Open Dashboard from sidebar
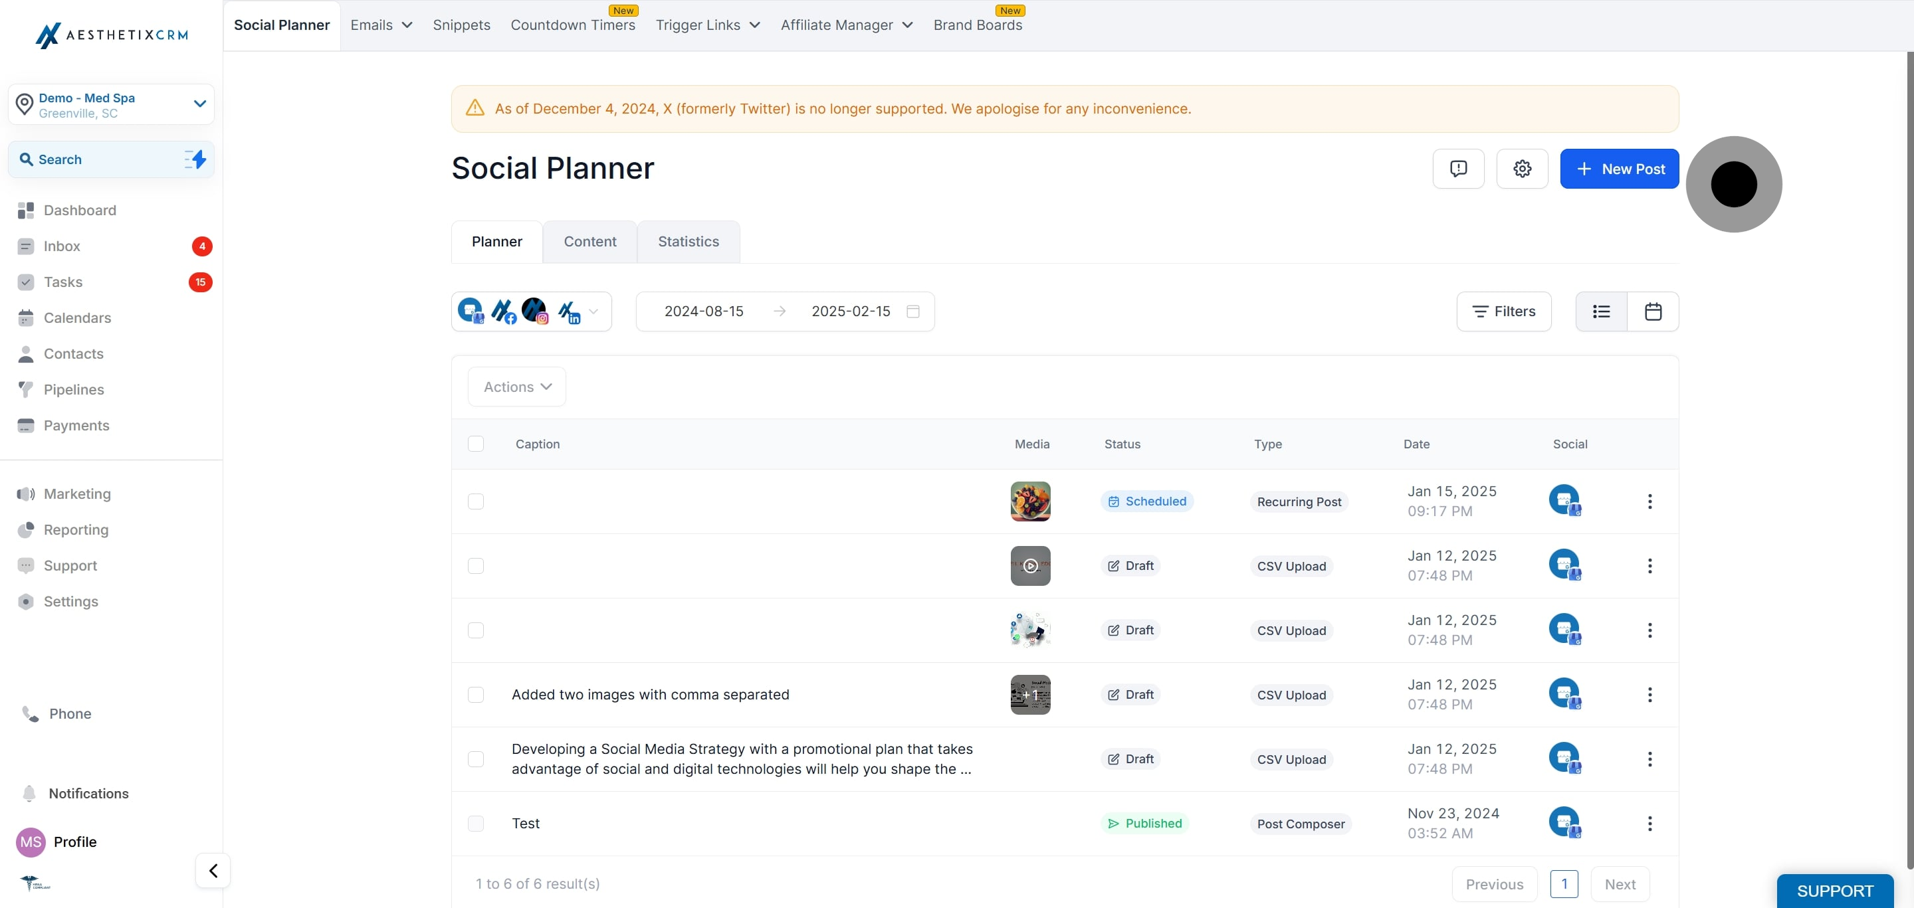 pyautogui.click(x=80, y=210)
